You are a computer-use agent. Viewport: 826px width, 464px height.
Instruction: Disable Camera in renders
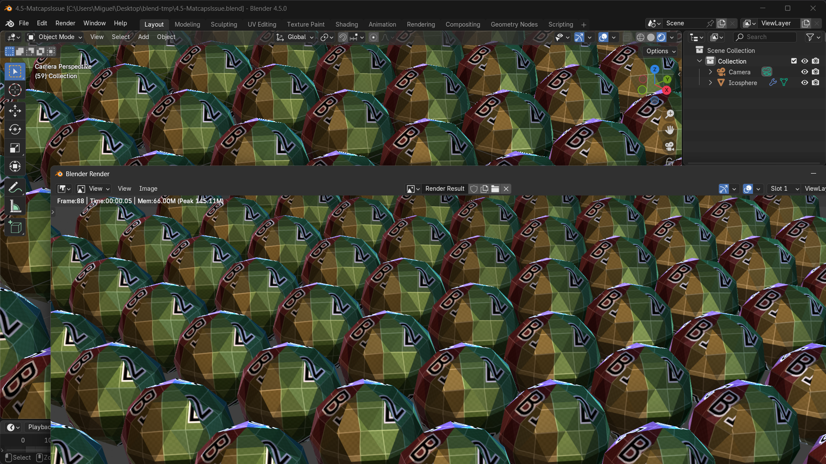[x=816, y=72]
